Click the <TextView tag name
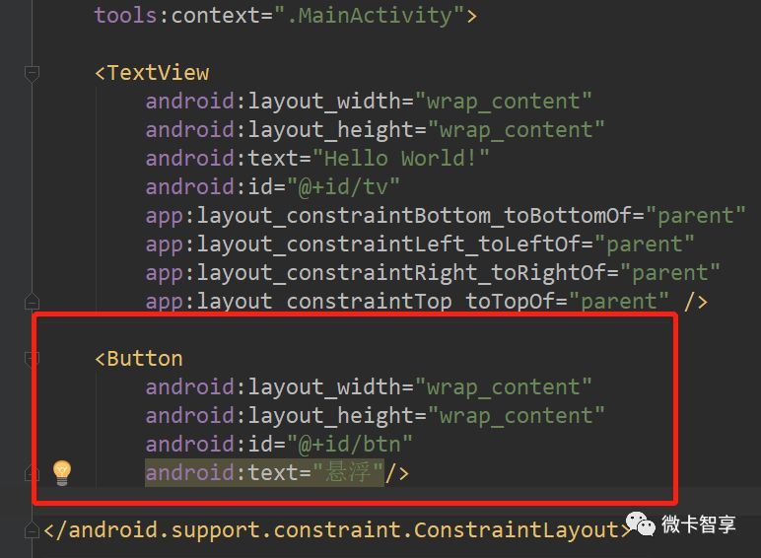The image size is (761, 558). point(152,73)
